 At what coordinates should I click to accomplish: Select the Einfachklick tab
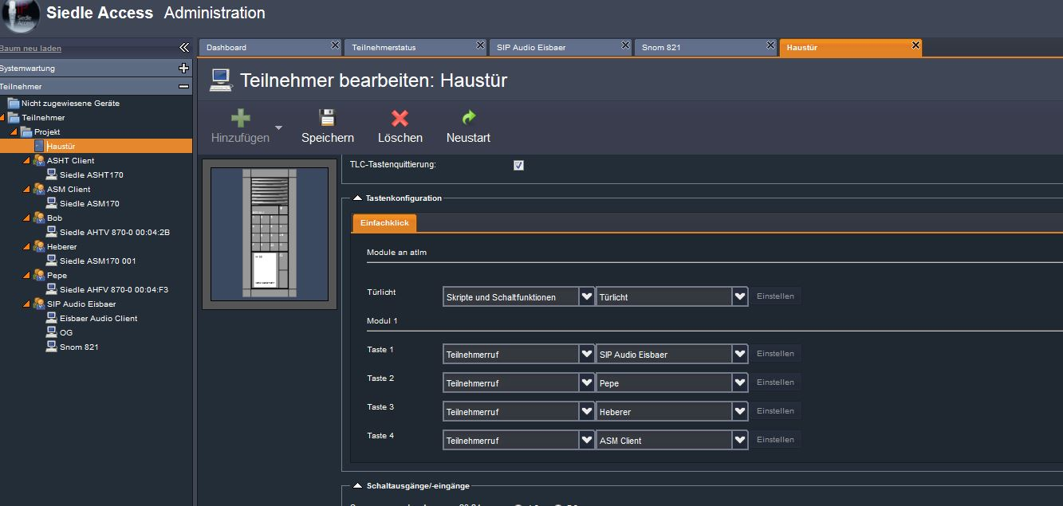pos(384,223)
